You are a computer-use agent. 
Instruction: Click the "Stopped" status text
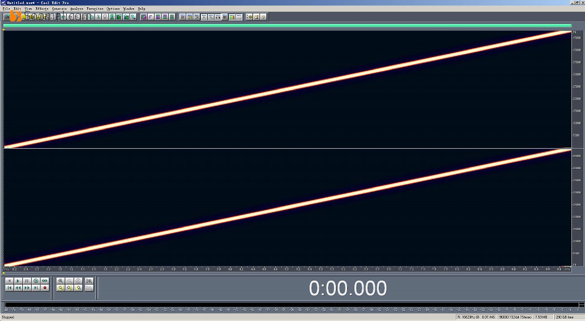8,317
